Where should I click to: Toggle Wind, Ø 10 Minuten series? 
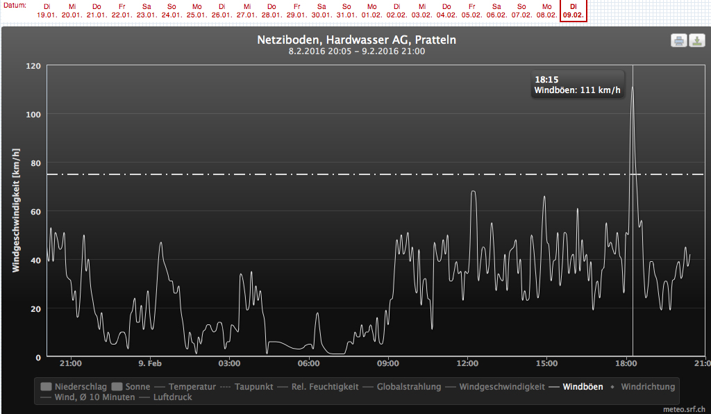88,397
